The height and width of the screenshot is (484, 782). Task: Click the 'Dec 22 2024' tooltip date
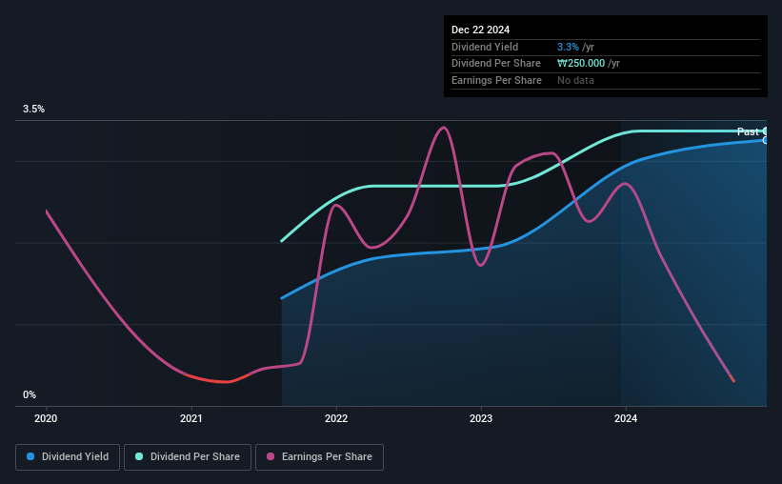coord(480,30)
